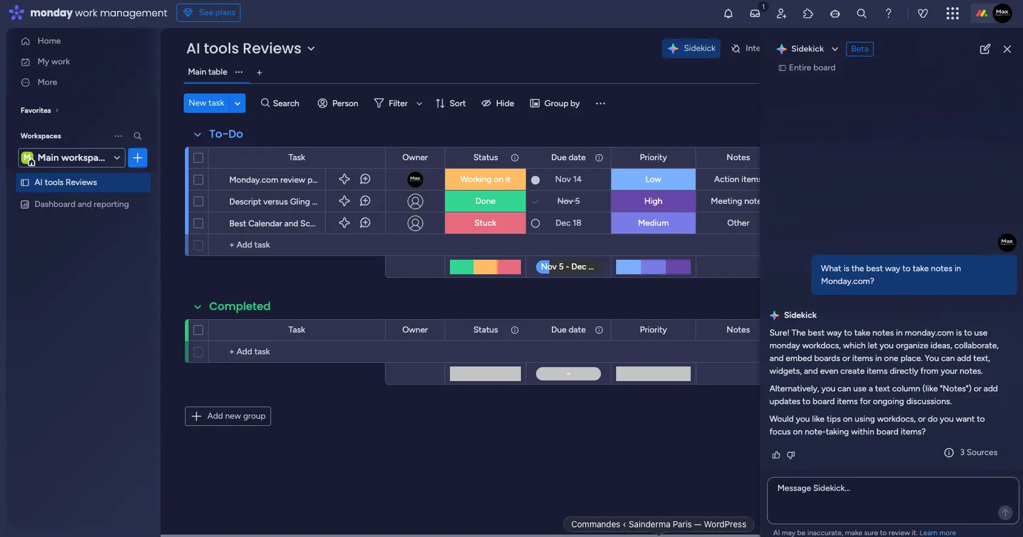The image size is (1023, 537).
Task: Open the New task dropdown arrow
Action: (x=238, y=103)
